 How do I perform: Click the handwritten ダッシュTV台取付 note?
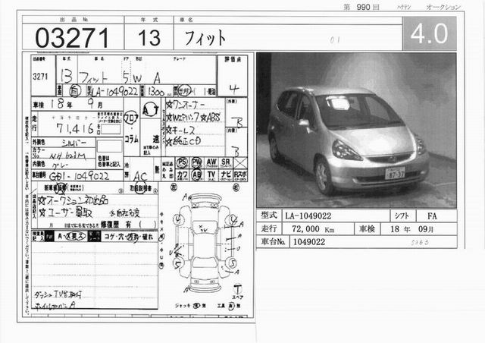tap(58, 294)
